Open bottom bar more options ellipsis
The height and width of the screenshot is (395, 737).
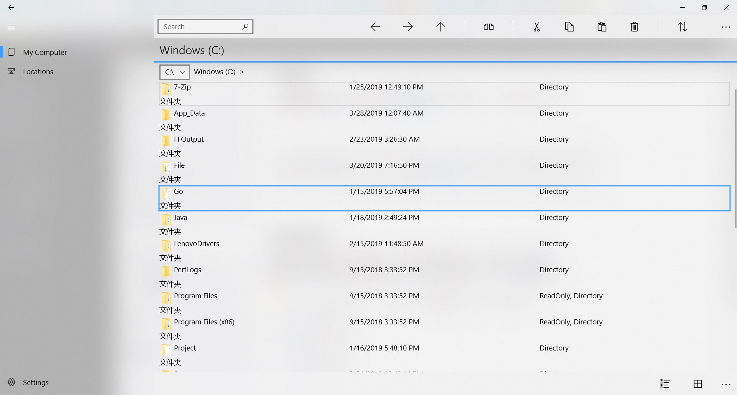(x=726, y=384)
